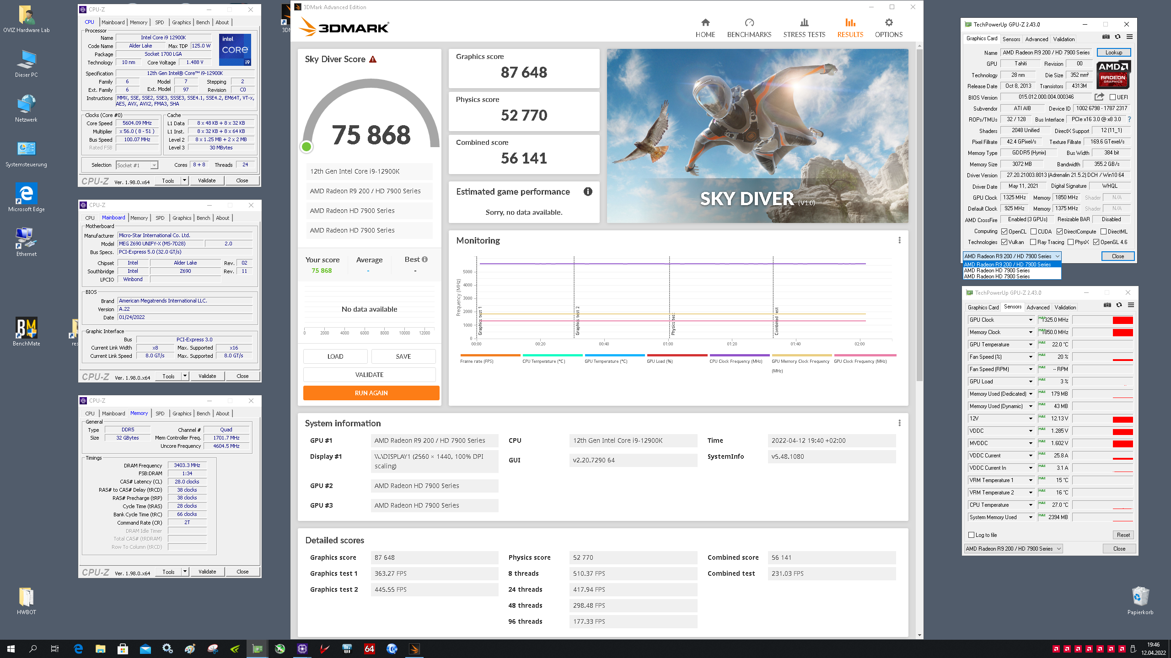Click the SAVE button in 3DMark
1171x658 pixels.
(x=403, y=356)
